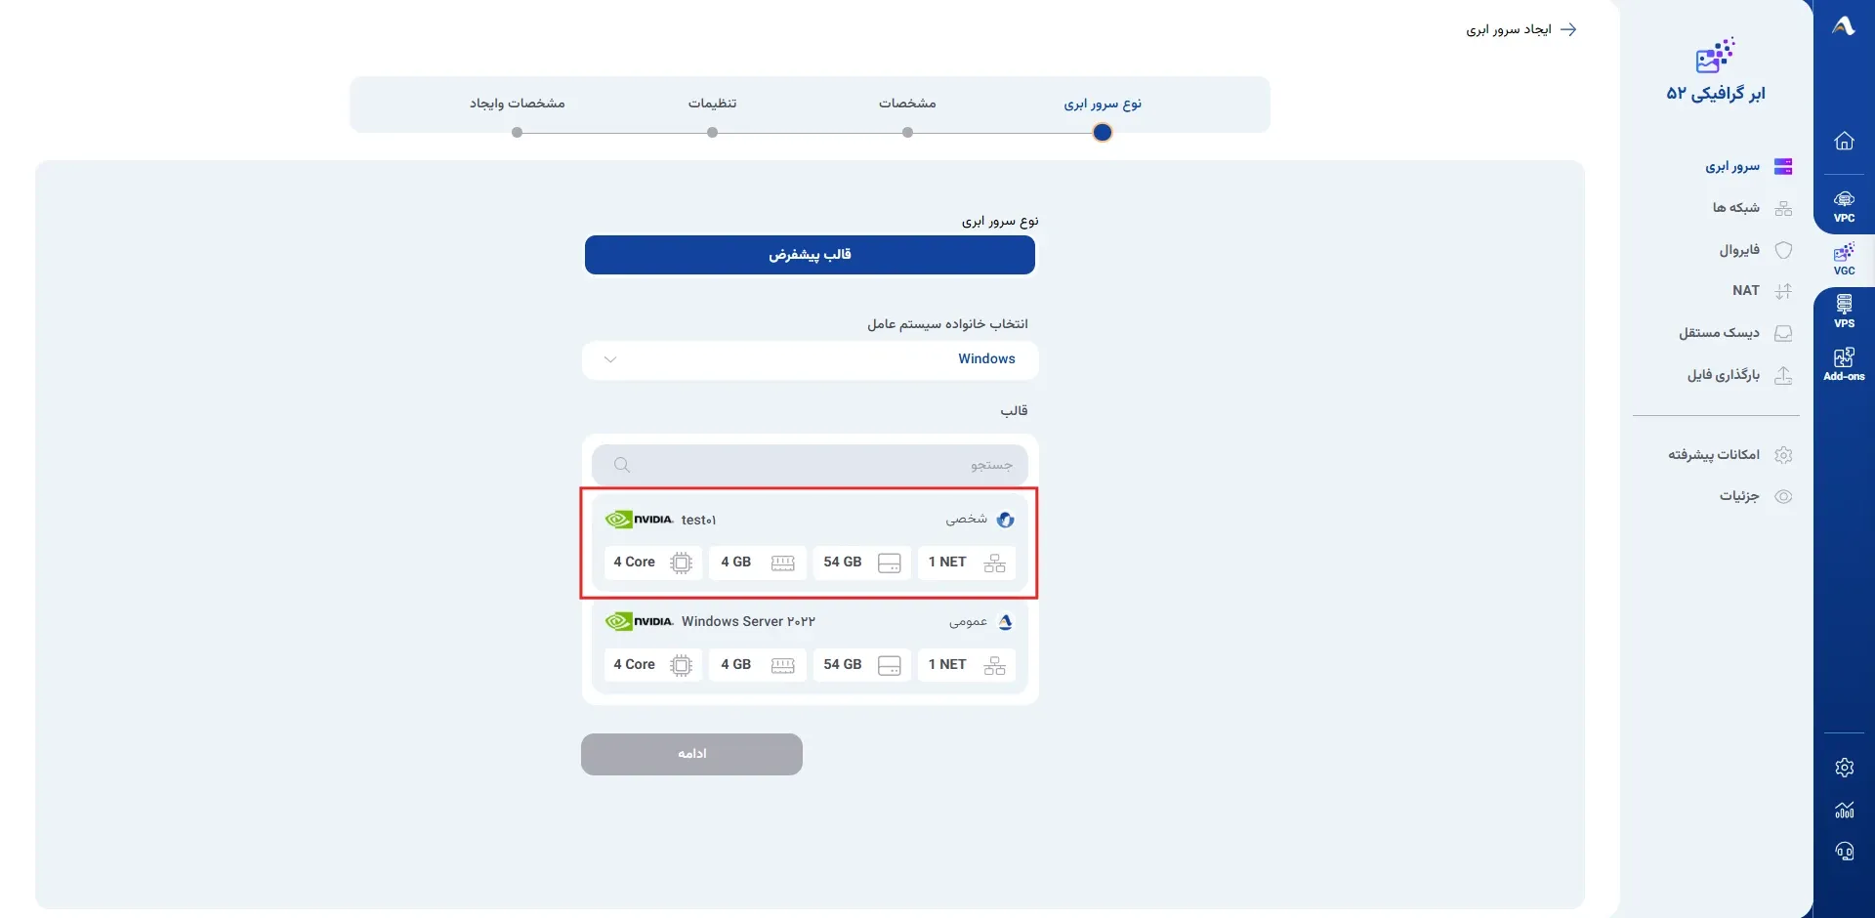Screen dimensions: 1875x918
Task: Click the ادامه continue button
Action: tap(691, 754)
